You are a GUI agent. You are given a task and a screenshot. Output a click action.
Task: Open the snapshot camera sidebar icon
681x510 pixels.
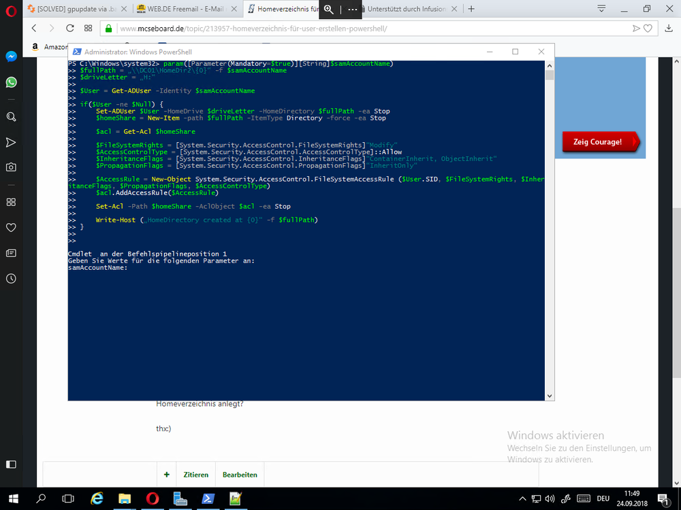[11, 167]
